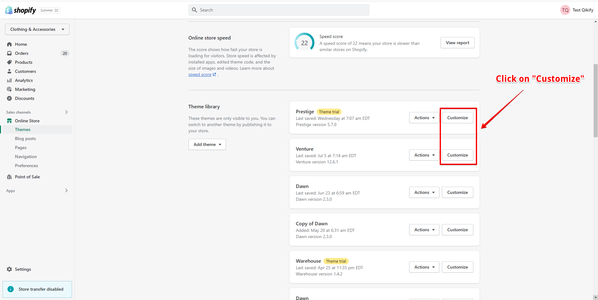Click the Online Store storefront icon

(x=9, y=121)
